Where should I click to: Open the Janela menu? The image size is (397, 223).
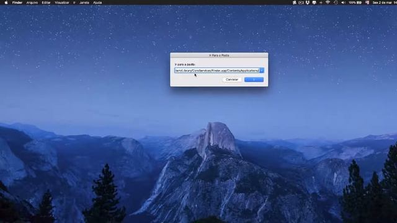coord(84,2)
